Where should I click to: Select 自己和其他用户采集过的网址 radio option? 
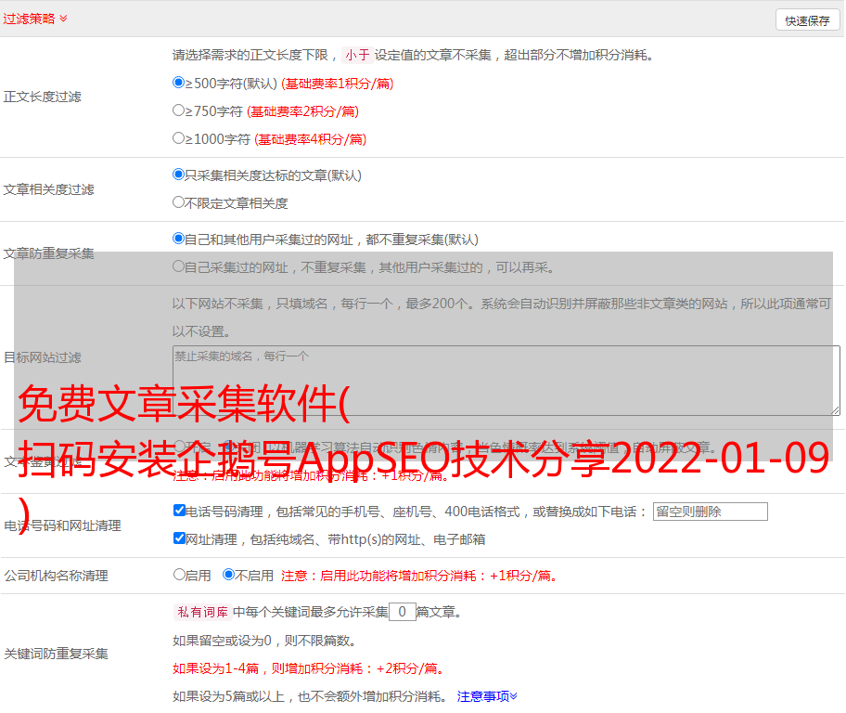(x=178, y=239)
